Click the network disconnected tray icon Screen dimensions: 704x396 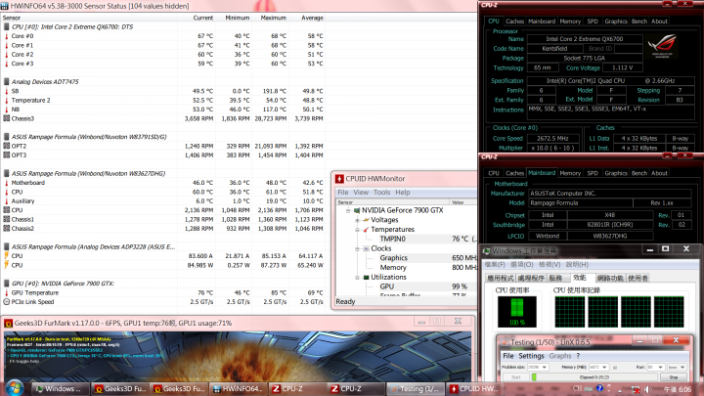click(x=635, y=389)
